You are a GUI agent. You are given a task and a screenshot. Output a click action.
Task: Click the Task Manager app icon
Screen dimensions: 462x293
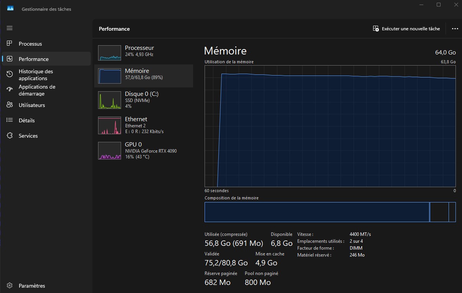[x=10, y=8]
